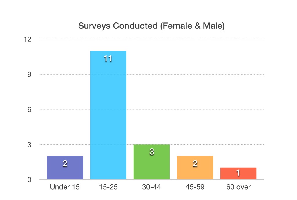297x200 pixels.
Task: Click the "30-44" x-axis label
Action: (151, 187)
